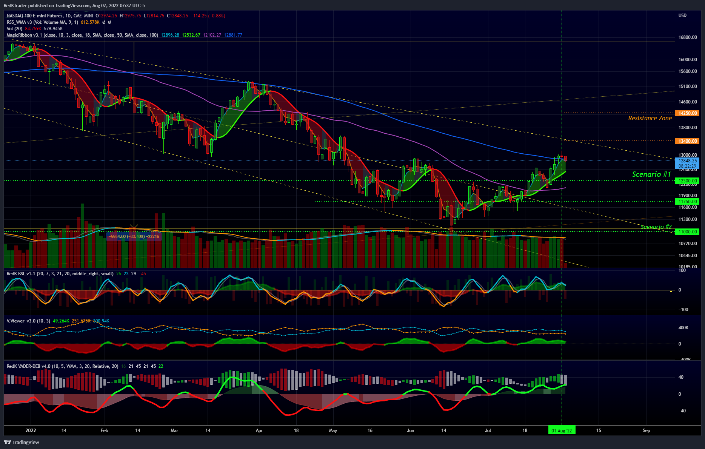Select the Scenario #1 text annotation
The width and height of the screenshot is (705, 449).
pyautogui.click(x=651, y=174)
